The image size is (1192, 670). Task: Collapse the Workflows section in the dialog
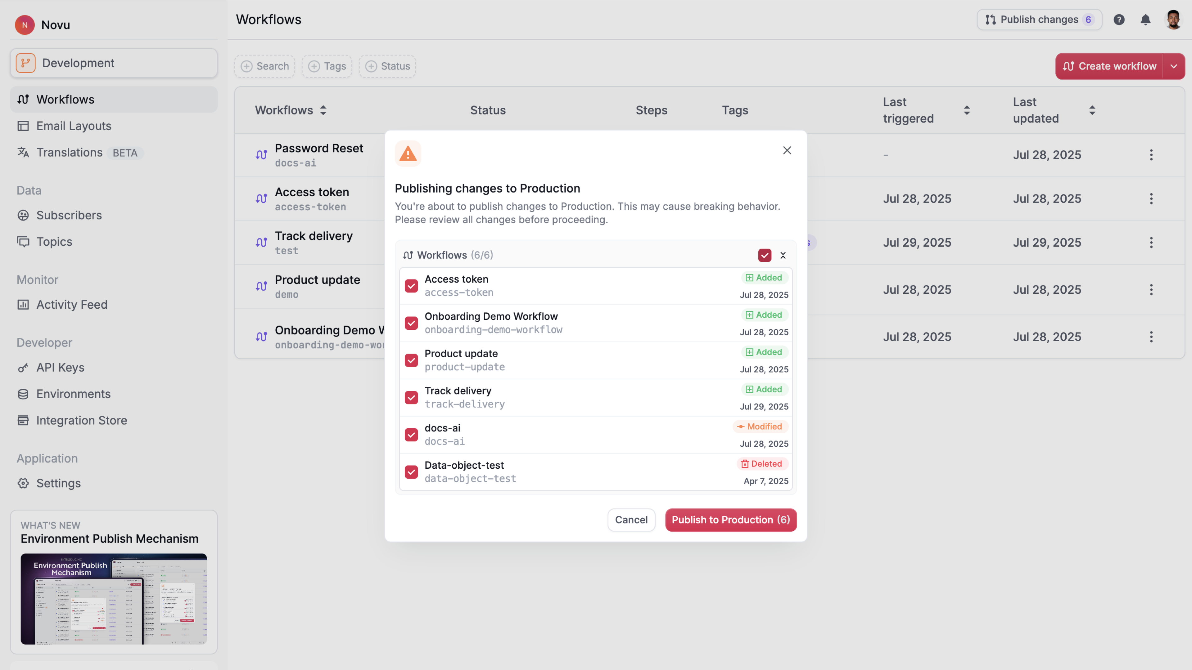(x=783, y=255)
